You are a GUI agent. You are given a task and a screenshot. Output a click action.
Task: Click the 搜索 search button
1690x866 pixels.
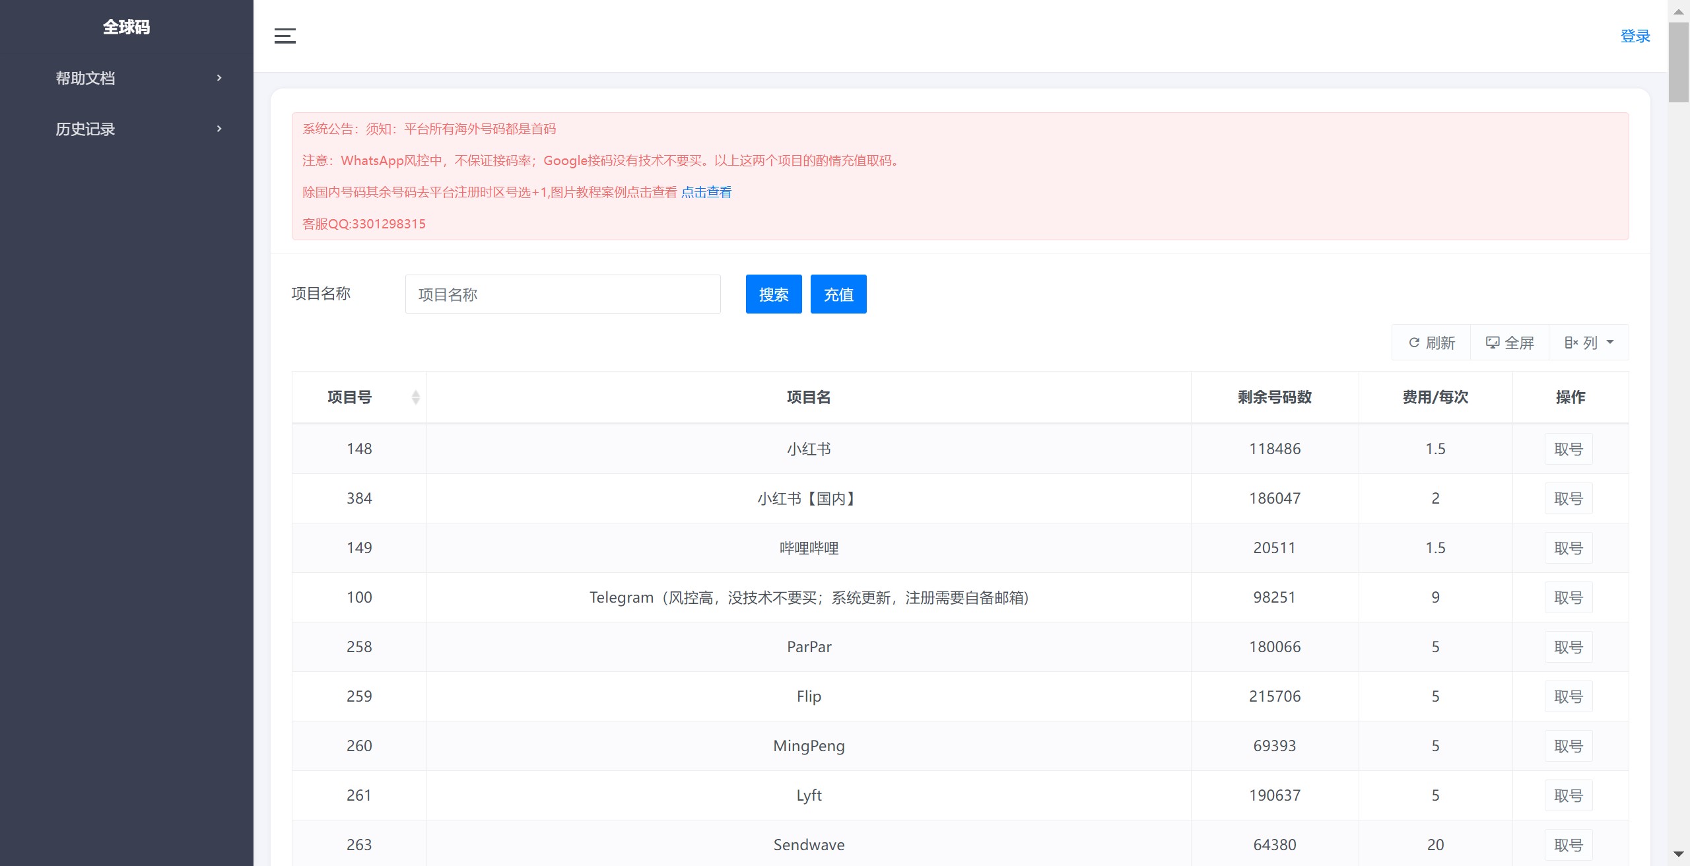click(x=774, y=294)
